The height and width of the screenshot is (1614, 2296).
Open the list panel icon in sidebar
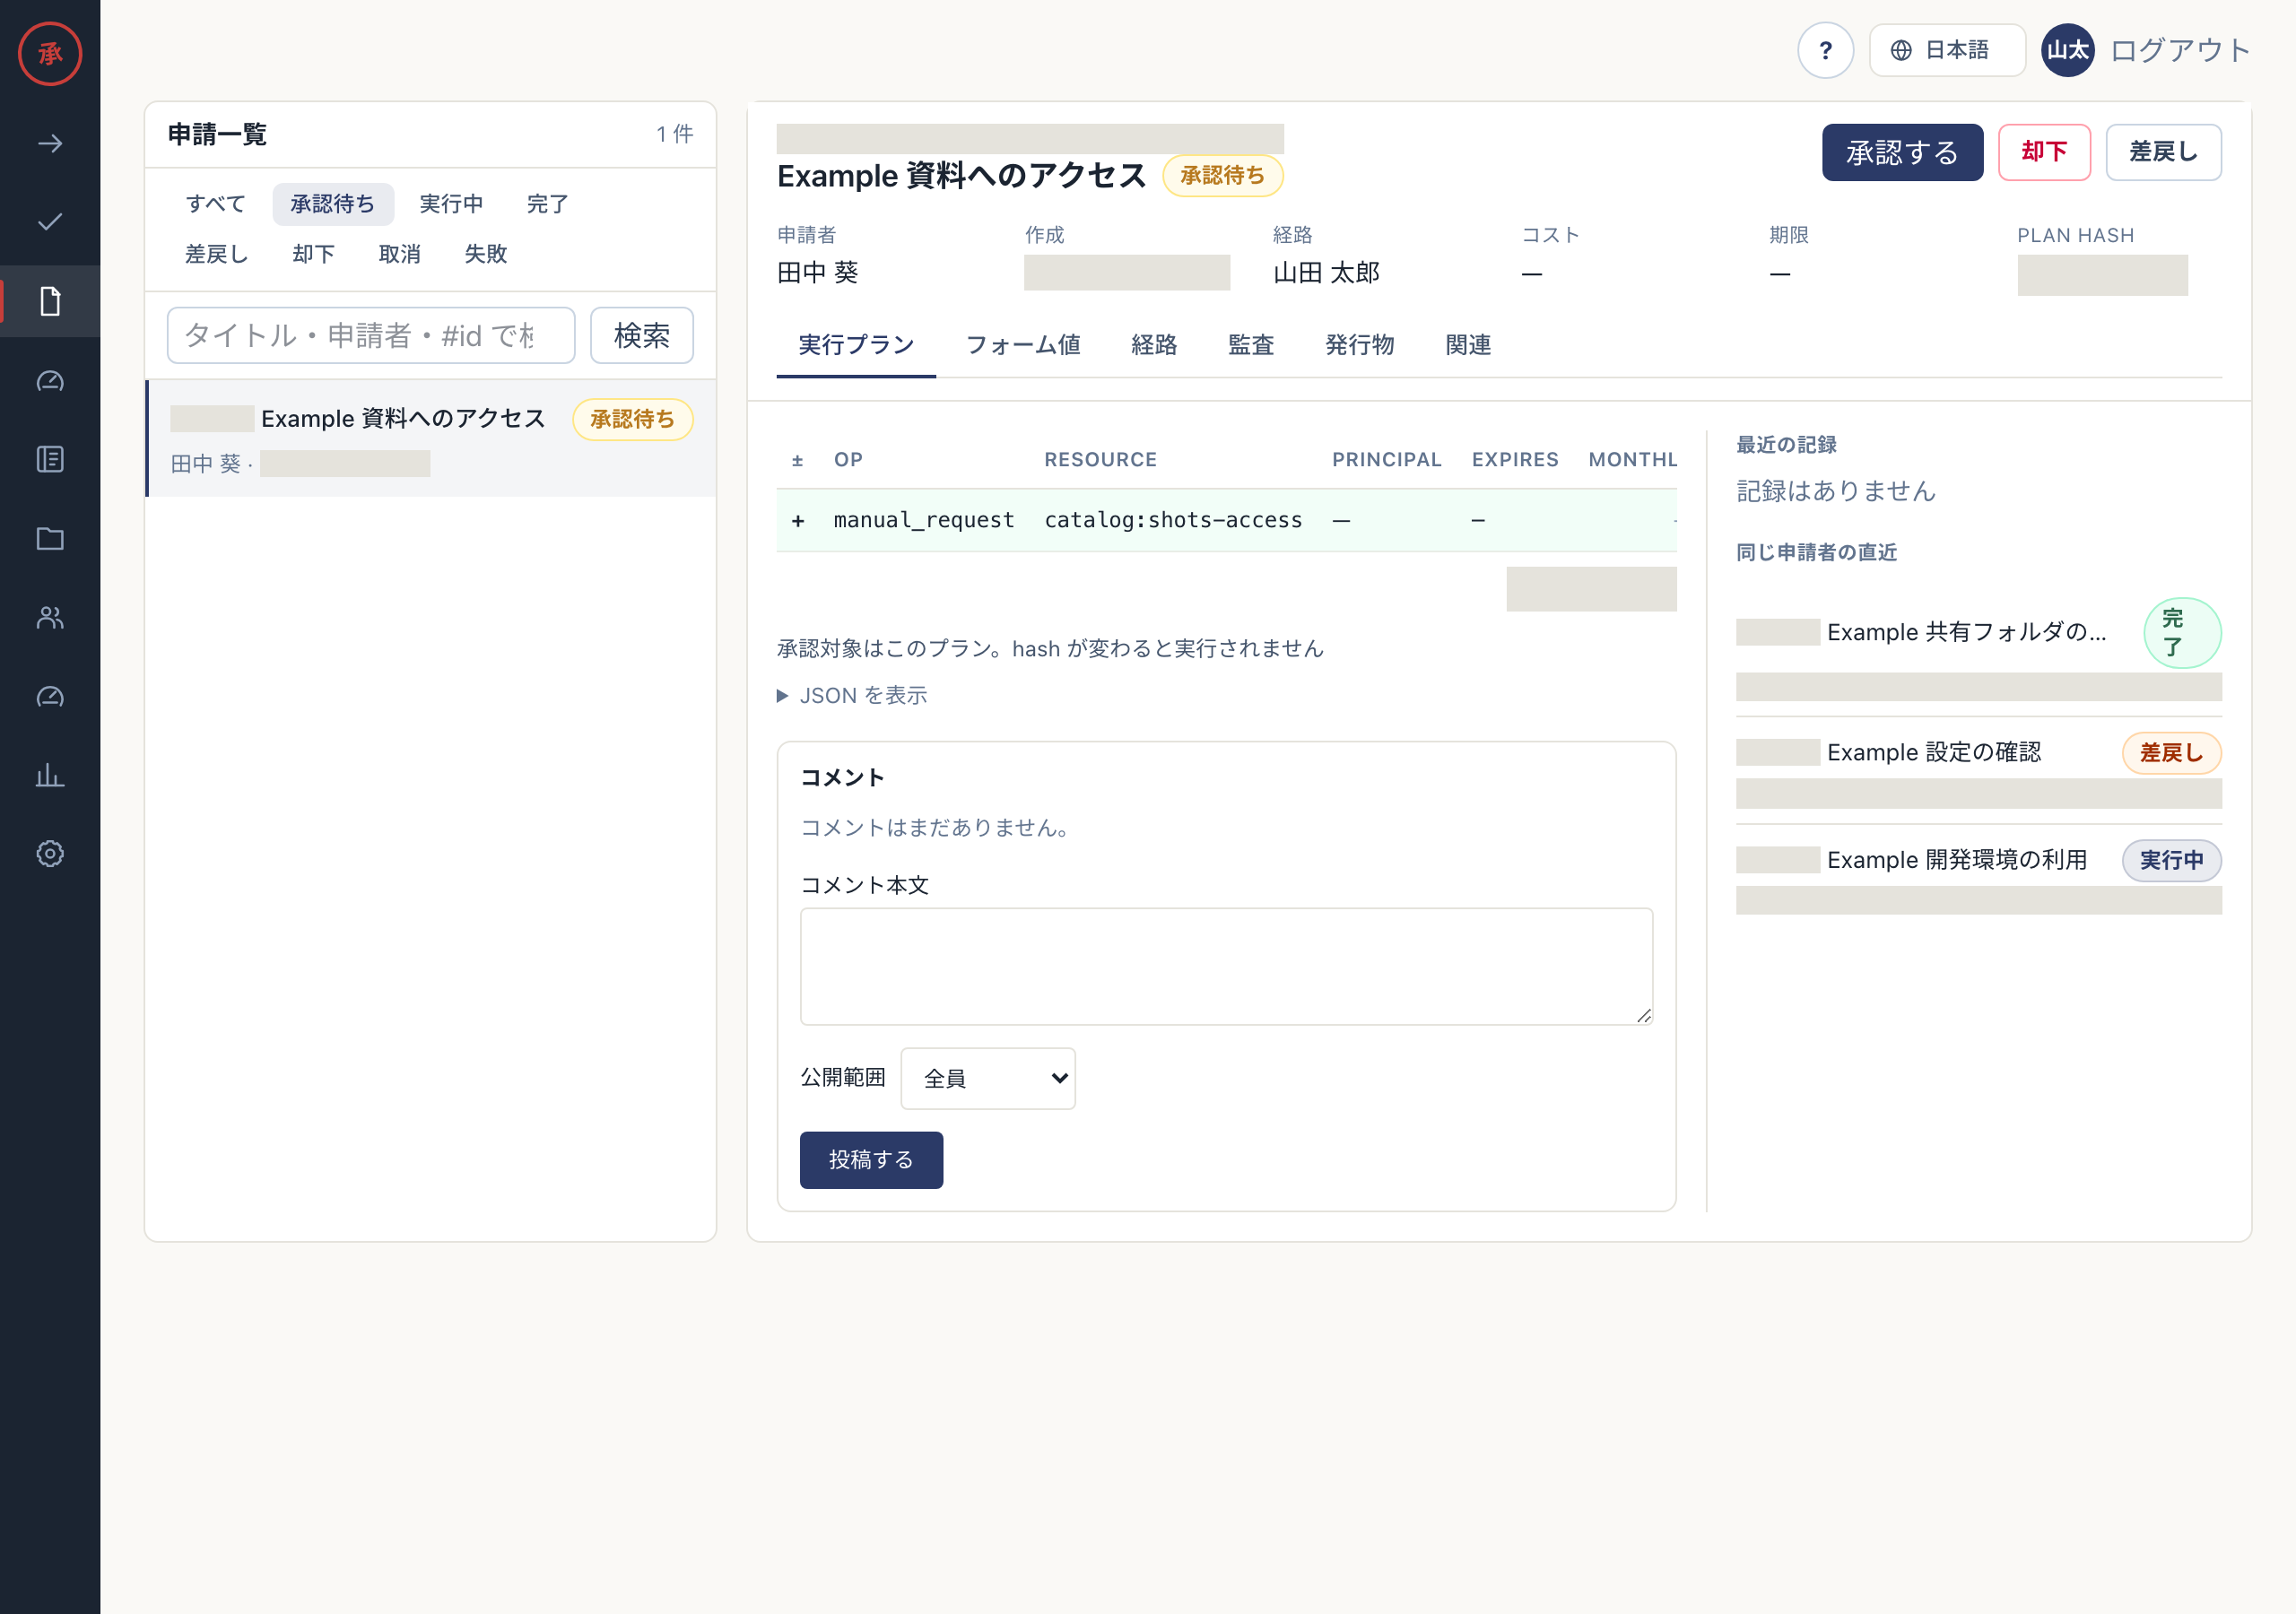pyautogui.click(x=50, y=459)
